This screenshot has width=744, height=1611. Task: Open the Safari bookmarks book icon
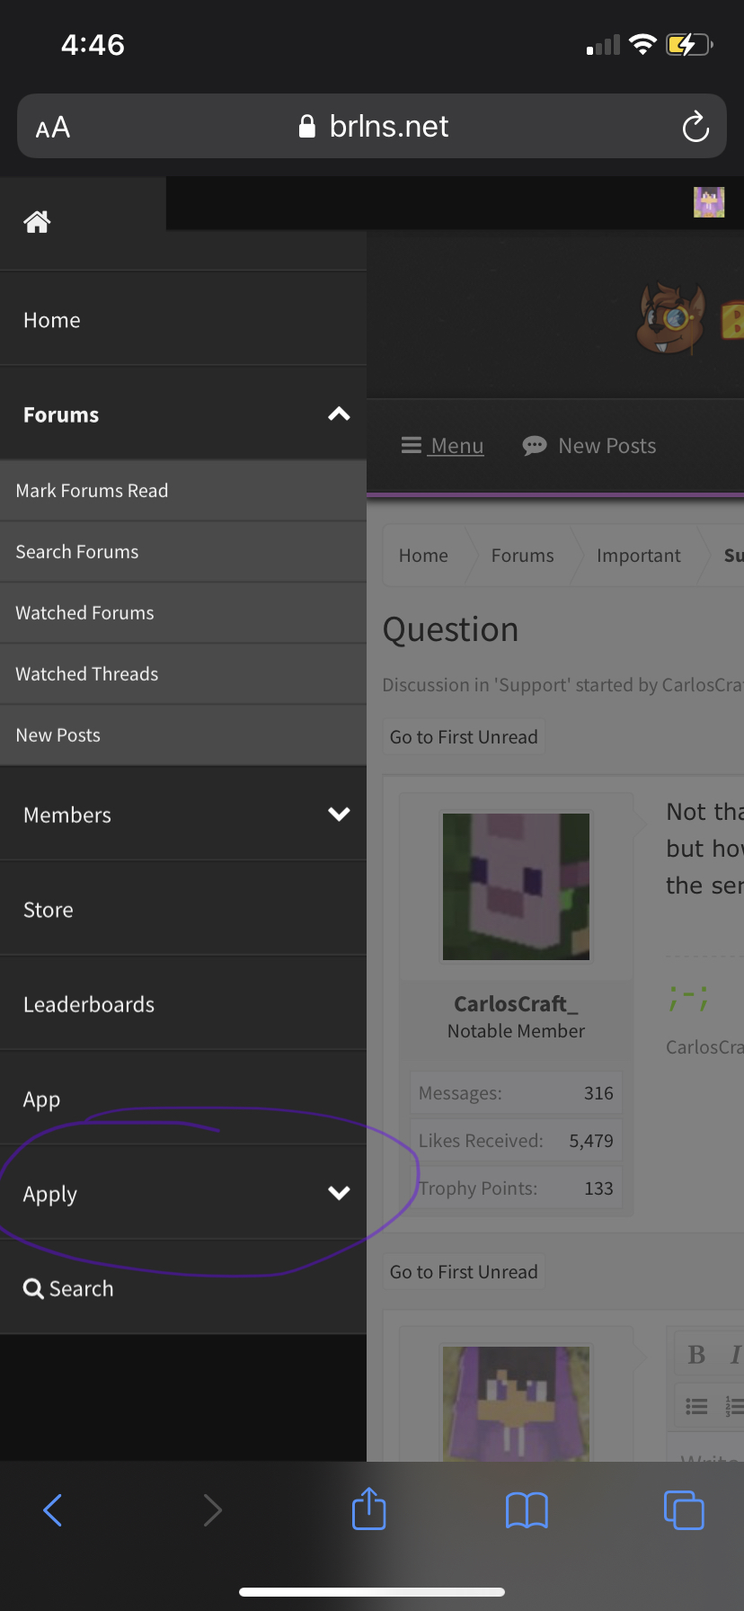click(x=527, y=1510)
